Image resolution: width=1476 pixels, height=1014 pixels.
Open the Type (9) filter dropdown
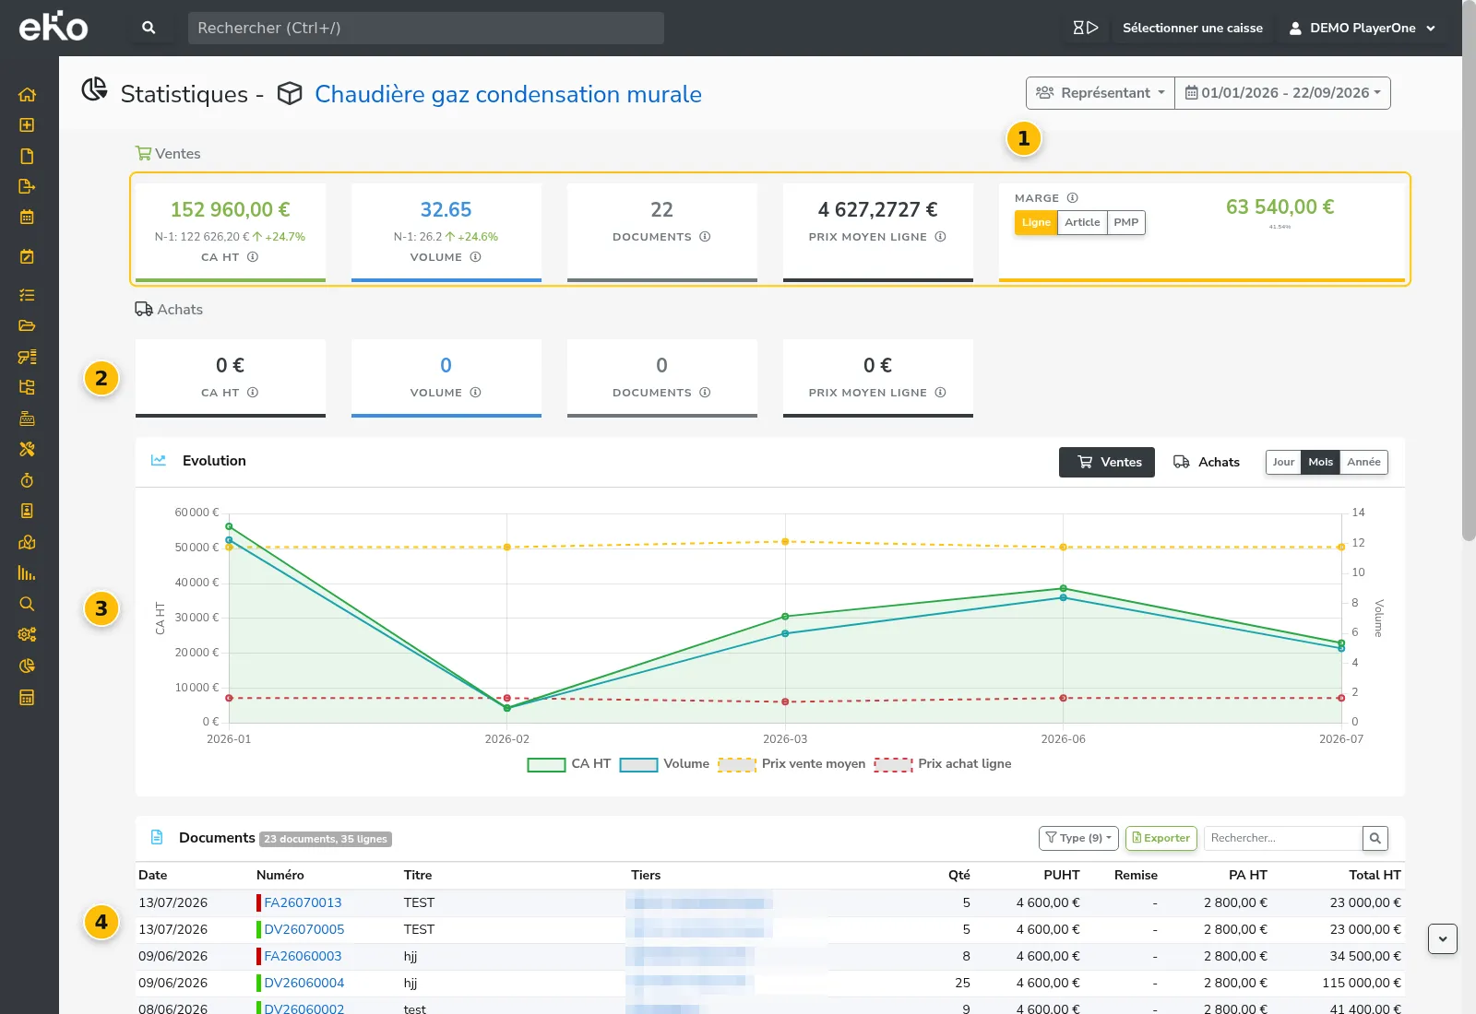coord(1078,838)
